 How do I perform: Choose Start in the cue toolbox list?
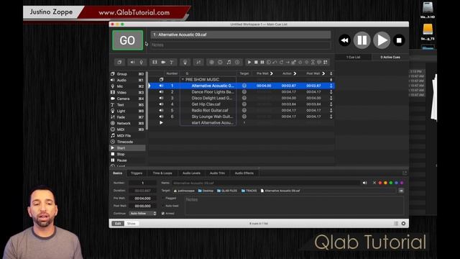point(127,148)
